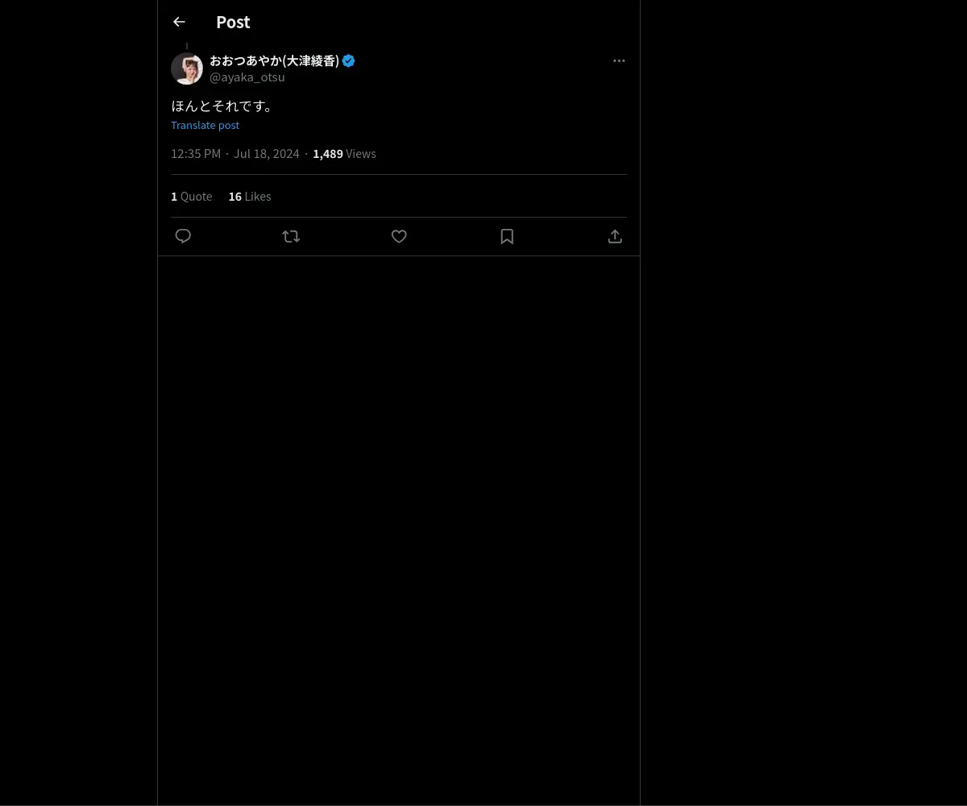Open the three-dot more options menu
This screenshot has width=967, height=806.
pos(619,60)
